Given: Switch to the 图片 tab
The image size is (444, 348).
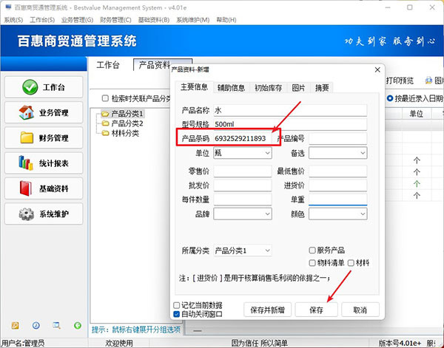Looking at the screenshot, I should tap(298, 88).
